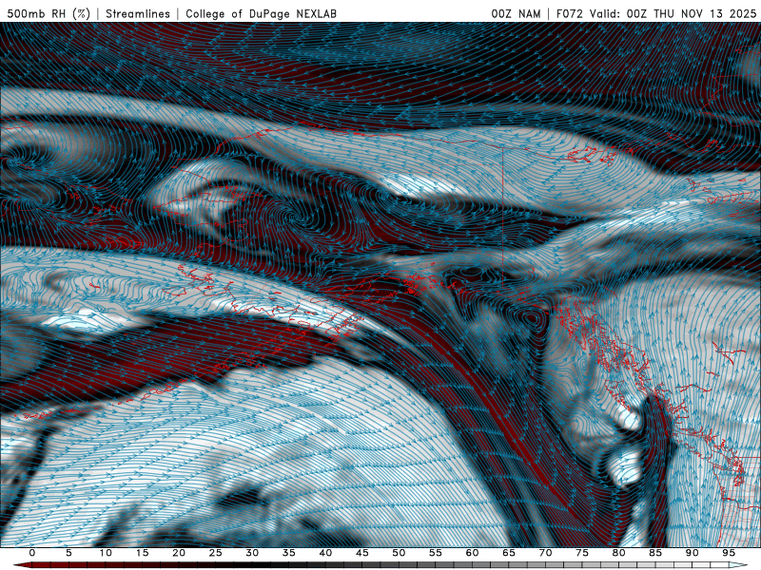Click the "55" value on the color scale
The width and height of the screenshot is (761, 570).
[x=436, y=553]
